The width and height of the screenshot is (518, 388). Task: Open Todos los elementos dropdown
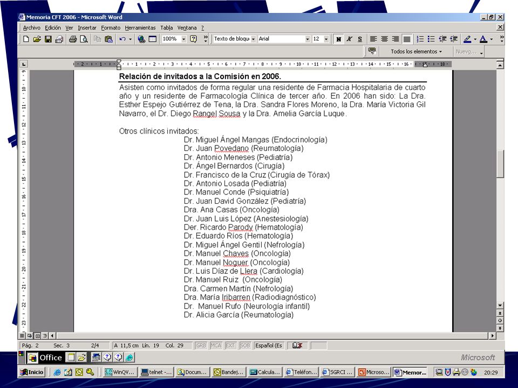pos(416,52)
